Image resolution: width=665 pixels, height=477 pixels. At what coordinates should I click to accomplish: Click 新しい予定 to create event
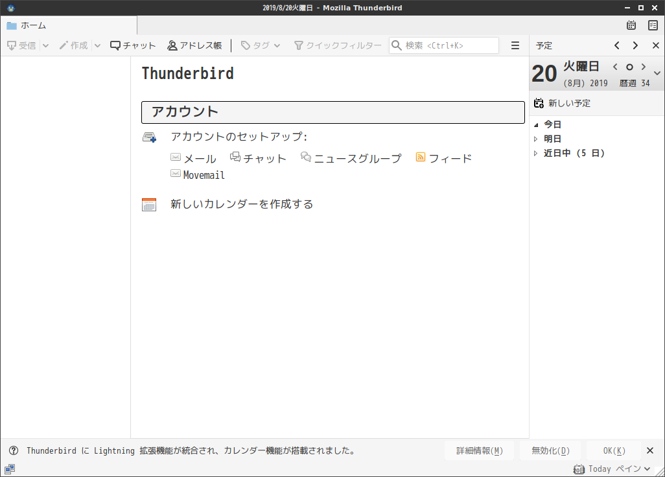(x=562, y=103)
